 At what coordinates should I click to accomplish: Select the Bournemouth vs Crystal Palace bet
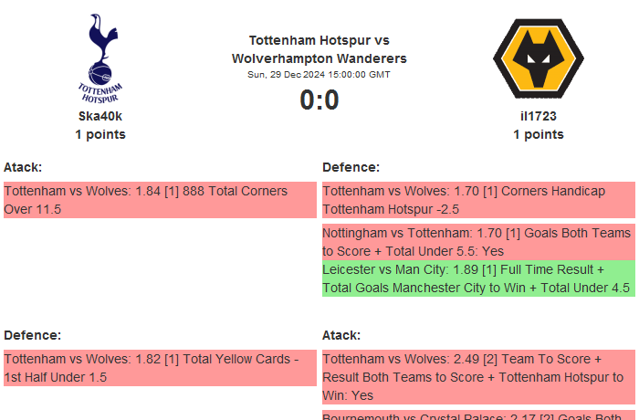478,415
